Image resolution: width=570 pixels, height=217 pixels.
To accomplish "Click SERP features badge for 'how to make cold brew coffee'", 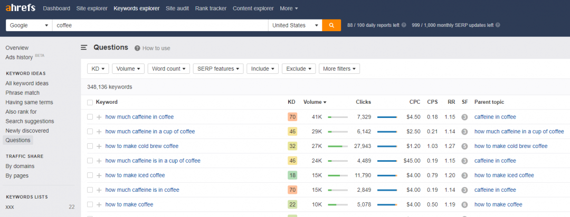I will pos(464,146).
